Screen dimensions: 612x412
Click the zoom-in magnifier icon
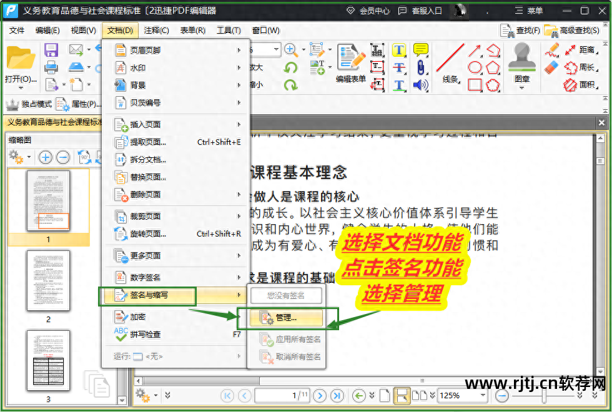click(x=290, y=49)
